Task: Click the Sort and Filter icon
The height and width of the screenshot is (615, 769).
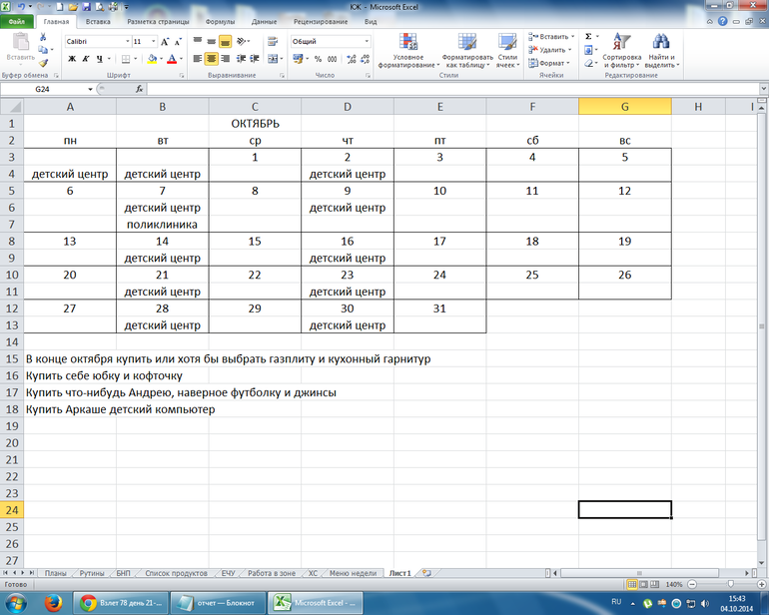Action: point(621,50)
